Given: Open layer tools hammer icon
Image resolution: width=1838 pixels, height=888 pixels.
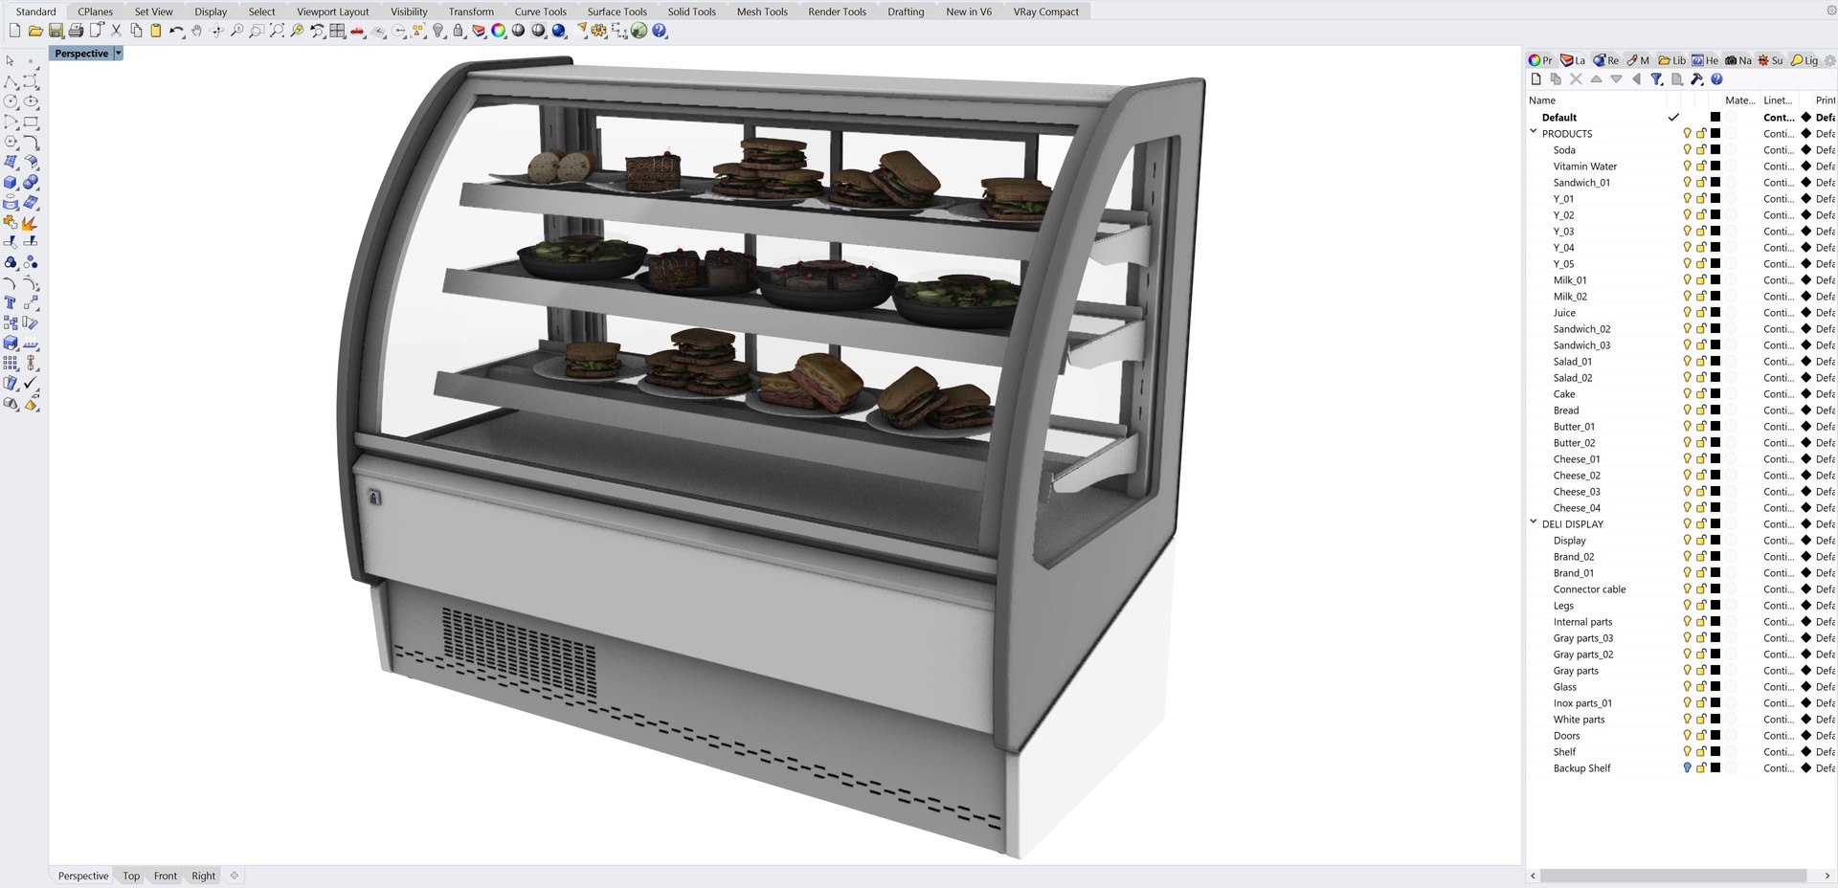Looking at the screenshot, I should click(x=1696, y=79).
